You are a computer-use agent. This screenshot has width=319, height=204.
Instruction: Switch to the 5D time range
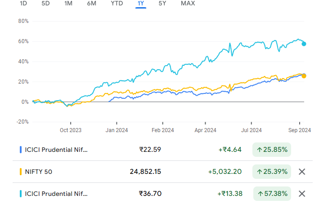(45, 4)
